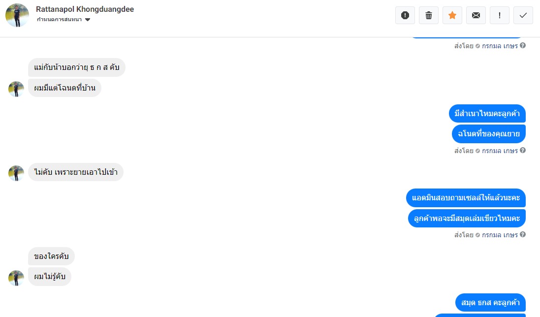Click the ของใครคับ received message bubble

pyautogui.click(x=51, y=256)
